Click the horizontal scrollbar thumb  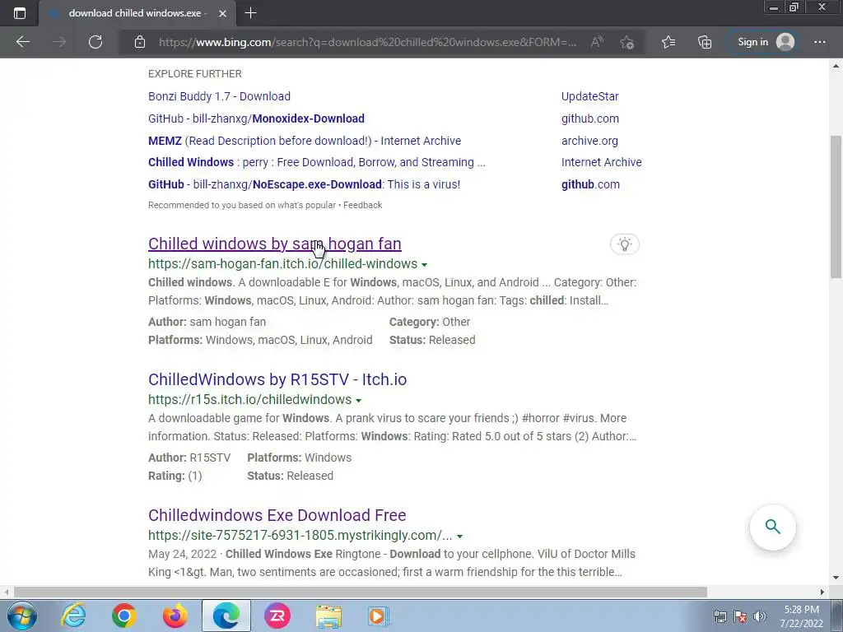(x=361, y=592)
